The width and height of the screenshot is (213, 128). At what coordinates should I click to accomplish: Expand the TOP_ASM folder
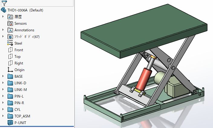tap(3, 116)
